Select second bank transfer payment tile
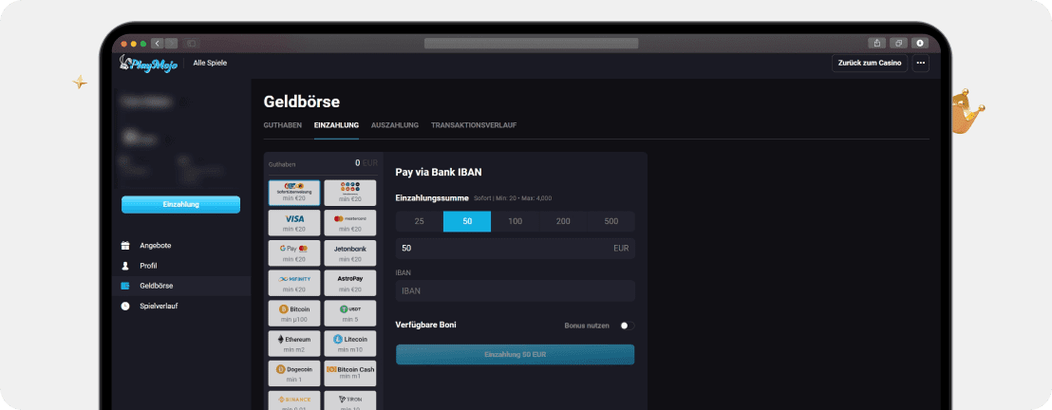Viewport: 1052px width, 410px height. 350,193
